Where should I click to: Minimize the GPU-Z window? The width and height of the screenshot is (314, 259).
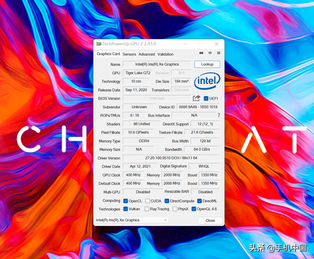(x=185, y=44)
